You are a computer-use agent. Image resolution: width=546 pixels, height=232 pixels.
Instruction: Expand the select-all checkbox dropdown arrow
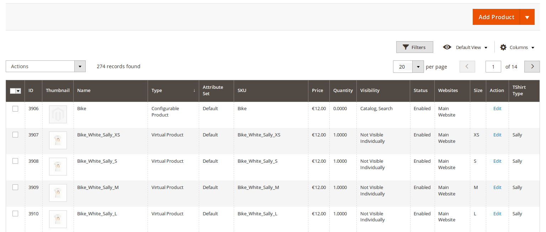[18, 91]
